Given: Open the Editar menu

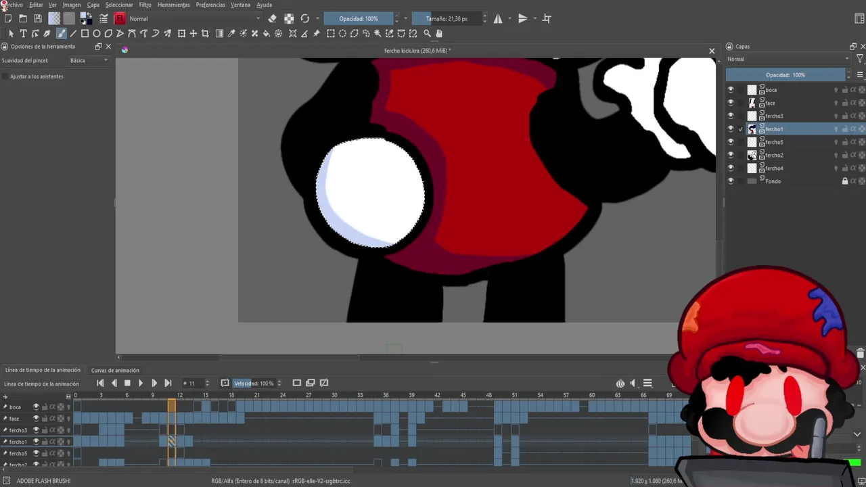Looking at the screenshot, I should coord(36,5).
